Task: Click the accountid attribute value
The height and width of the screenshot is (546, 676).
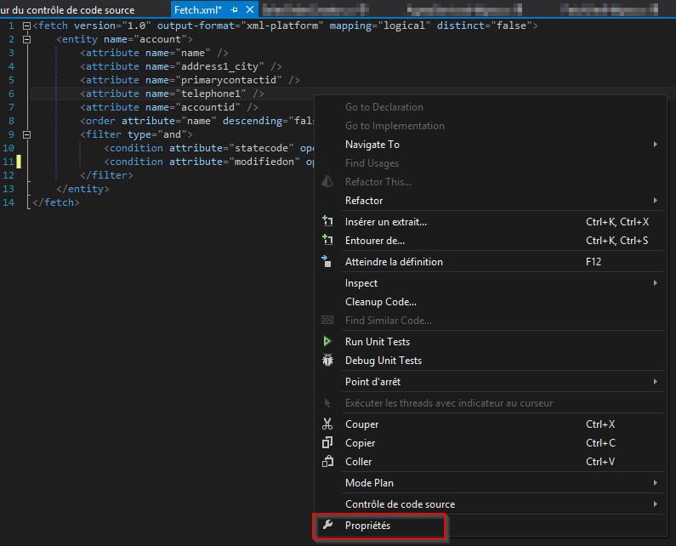Action: pos(207,107)
